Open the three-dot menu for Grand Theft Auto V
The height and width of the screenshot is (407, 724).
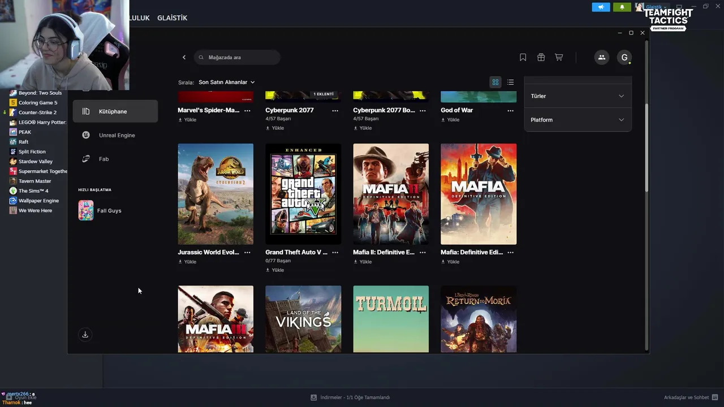pyautogui.click(x=335, y=253)
